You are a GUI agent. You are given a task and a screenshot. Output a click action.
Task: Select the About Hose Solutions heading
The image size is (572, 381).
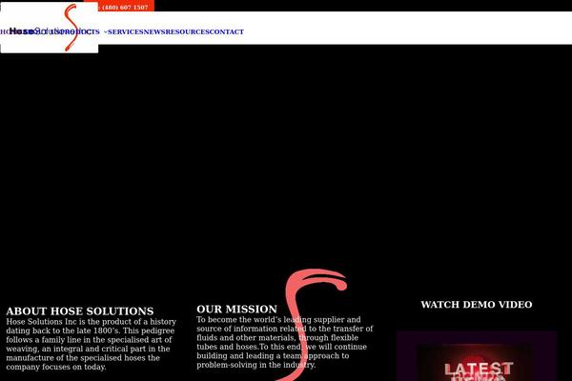[80, 311]
